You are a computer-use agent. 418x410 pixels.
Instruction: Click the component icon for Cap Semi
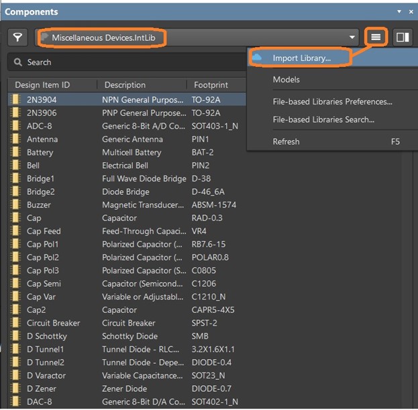click(15, 283)
